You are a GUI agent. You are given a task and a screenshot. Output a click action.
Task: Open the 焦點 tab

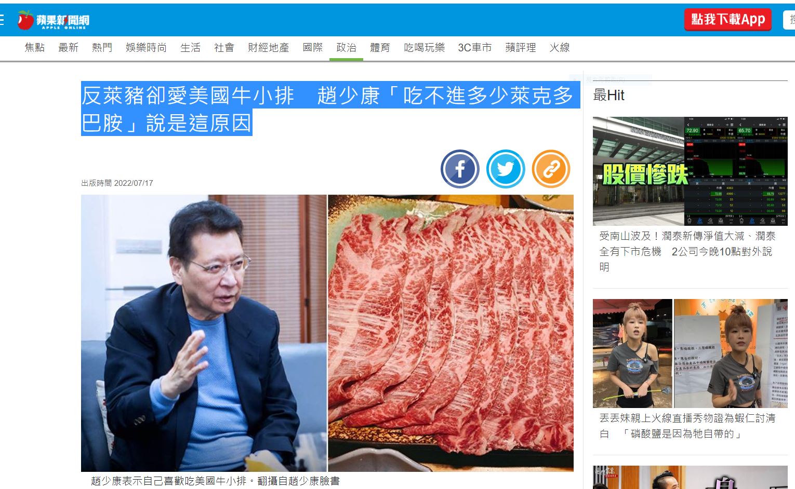[35, 48]
